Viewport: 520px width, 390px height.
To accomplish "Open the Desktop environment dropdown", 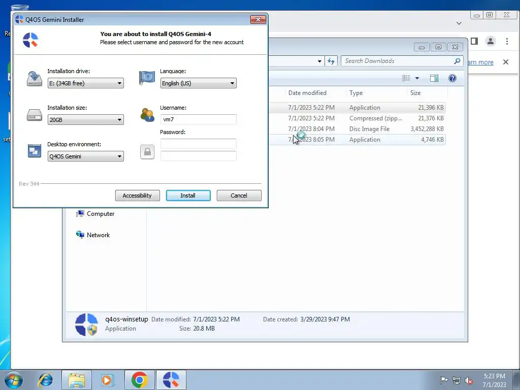I will [85, 156].
